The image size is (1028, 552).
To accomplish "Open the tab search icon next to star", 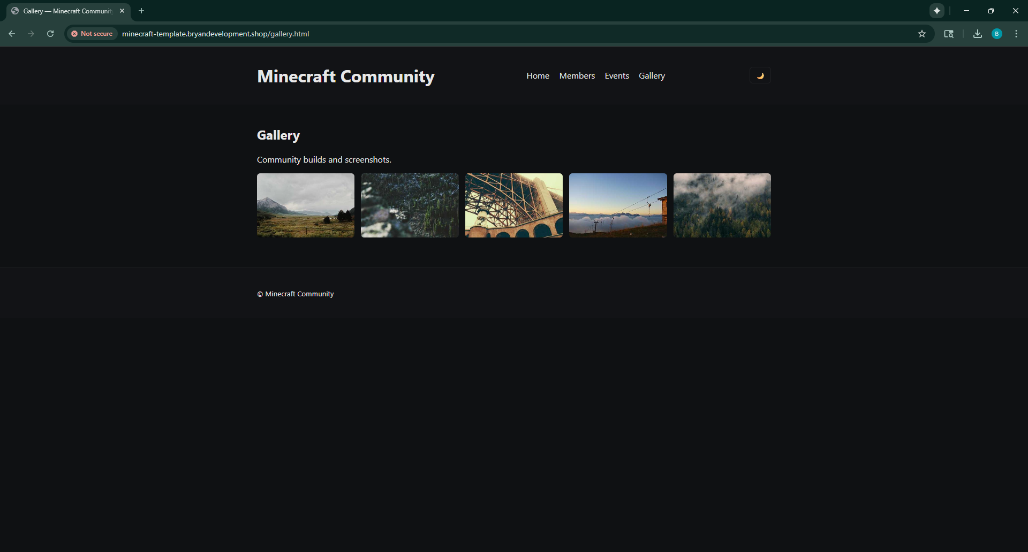I will (x=949, y=34).
